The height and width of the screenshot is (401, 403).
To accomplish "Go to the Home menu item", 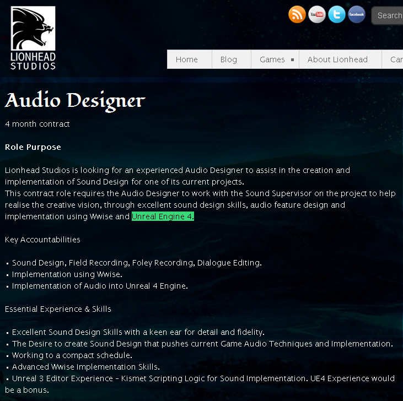I will [187, 59].
